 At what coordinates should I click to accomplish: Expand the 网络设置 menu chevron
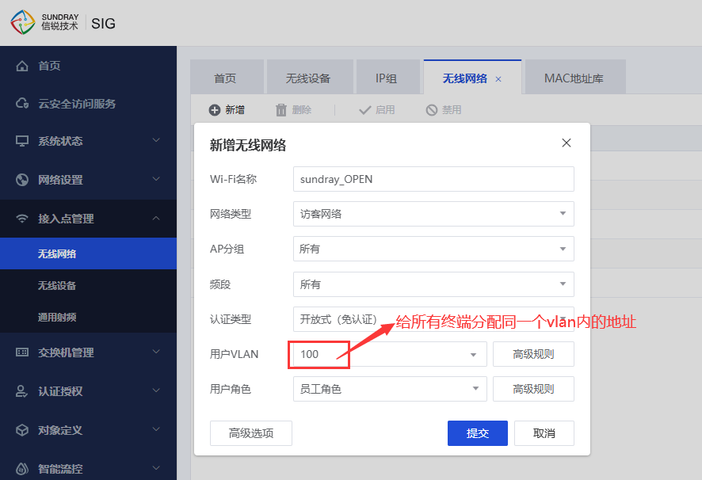coord(156,179)
